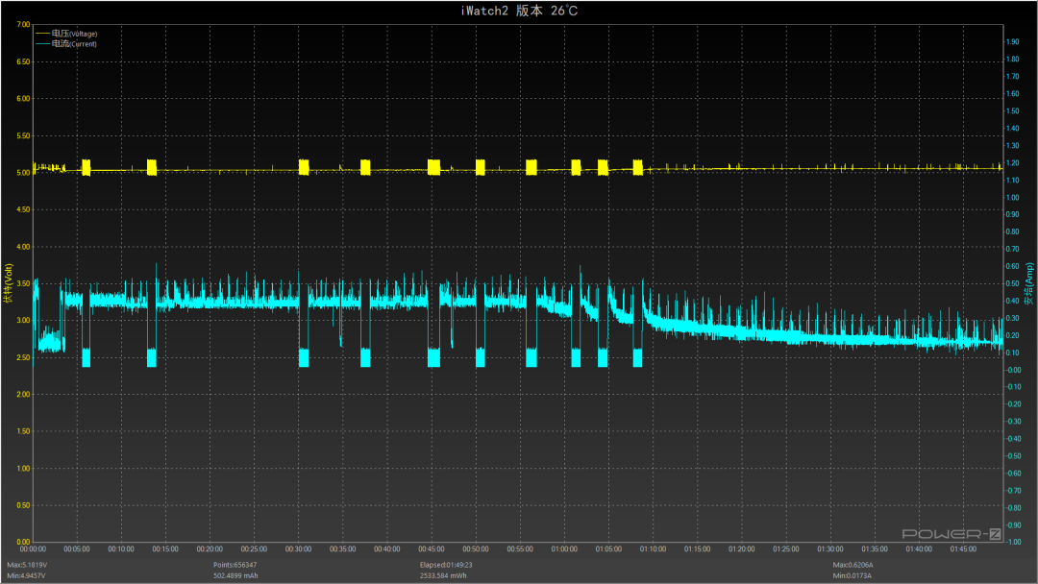Click the 00:05:00 time axis label

[77, 549]
